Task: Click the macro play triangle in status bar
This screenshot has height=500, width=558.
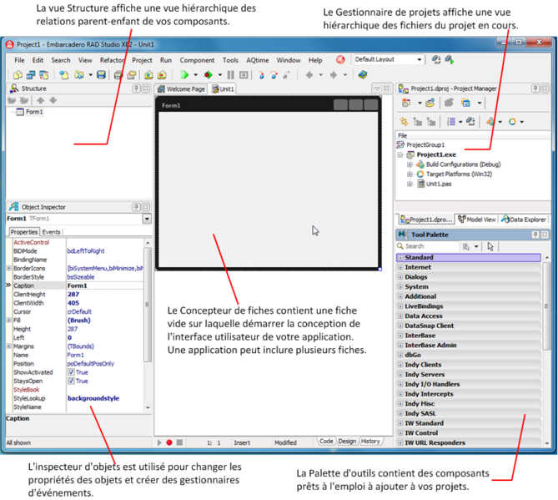Action: [159, 442]
